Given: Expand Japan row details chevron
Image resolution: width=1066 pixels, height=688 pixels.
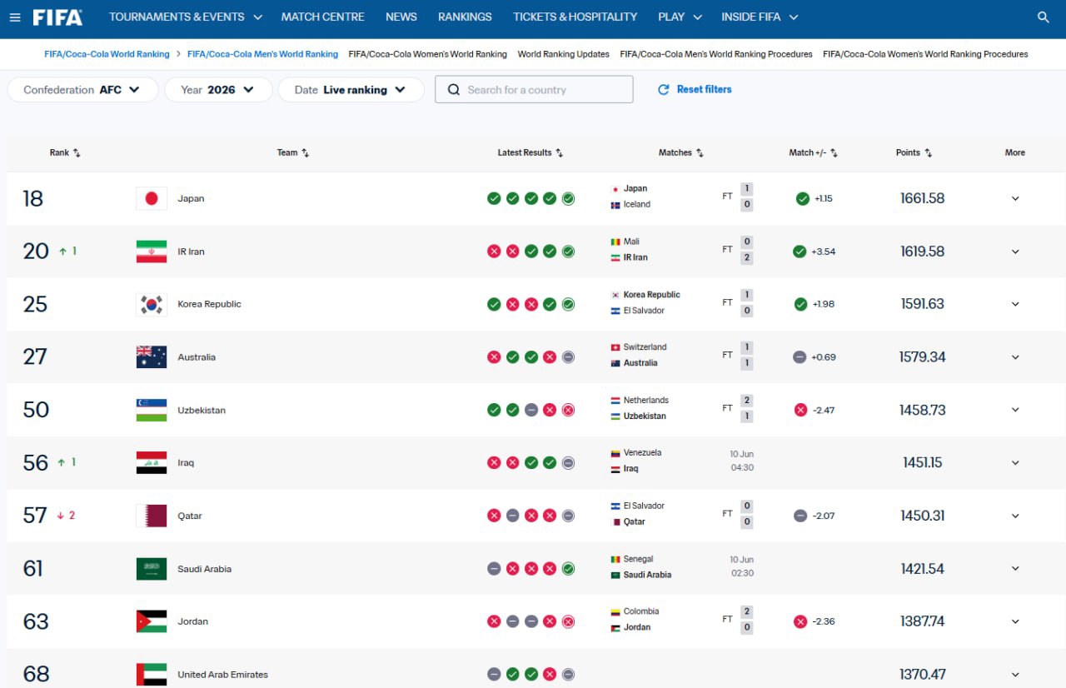Looking at the screenshot, I should 1015,199.
